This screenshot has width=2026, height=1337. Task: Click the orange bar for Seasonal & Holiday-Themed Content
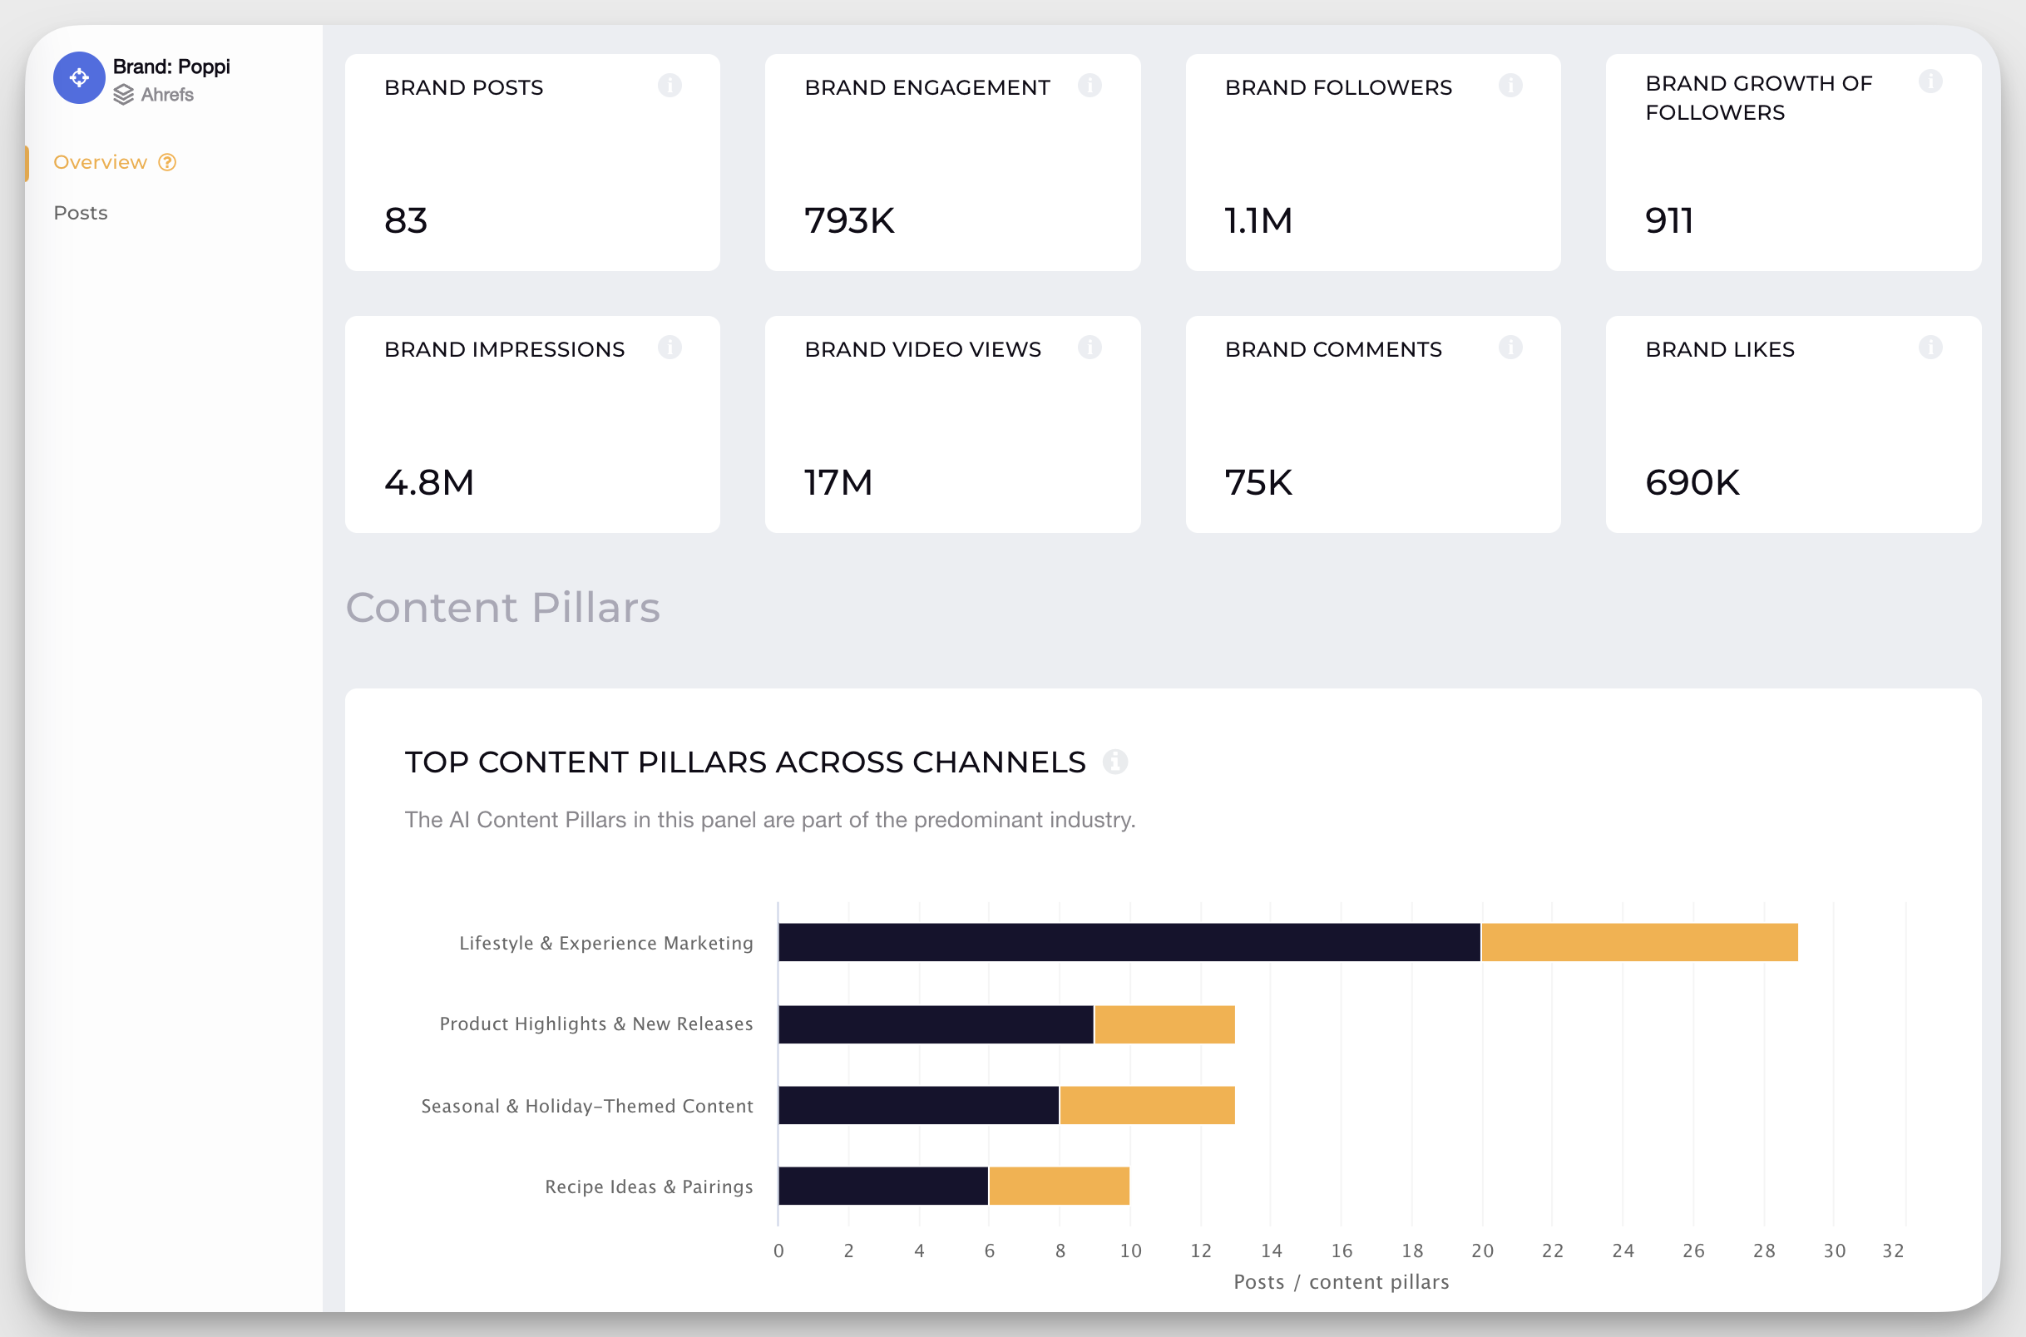click(x=1148, y=1105)
